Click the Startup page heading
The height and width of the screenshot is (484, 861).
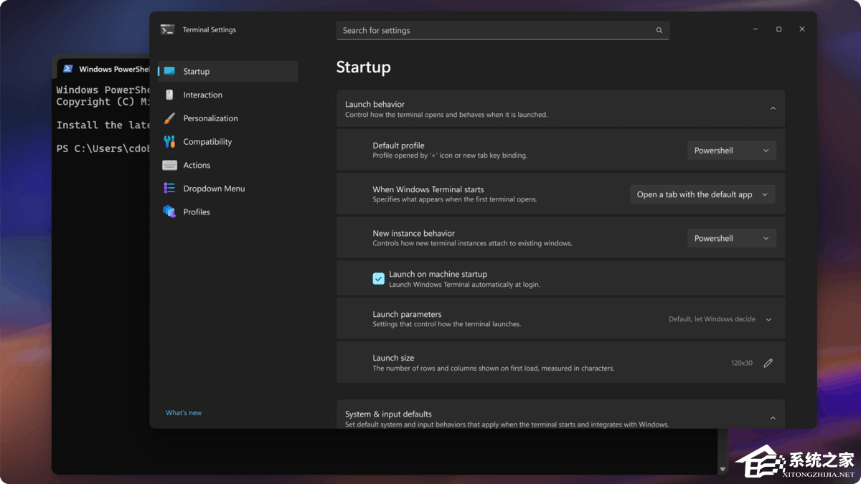pyautogui.click(x=364, y=67)
